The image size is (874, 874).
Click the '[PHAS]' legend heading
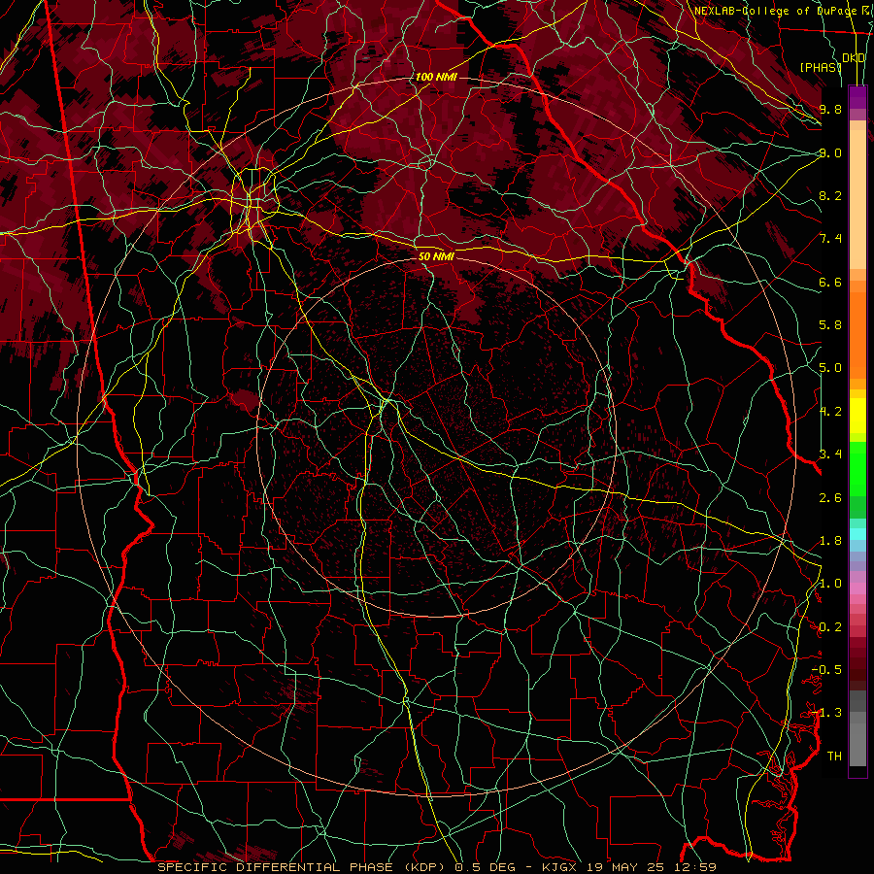(x=821, y=67)
